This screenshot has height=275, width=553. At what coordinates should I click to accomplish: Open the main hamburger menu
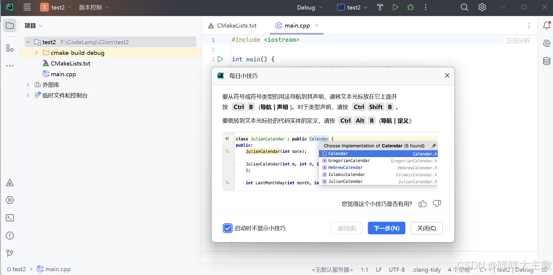[x=27, y=7]
